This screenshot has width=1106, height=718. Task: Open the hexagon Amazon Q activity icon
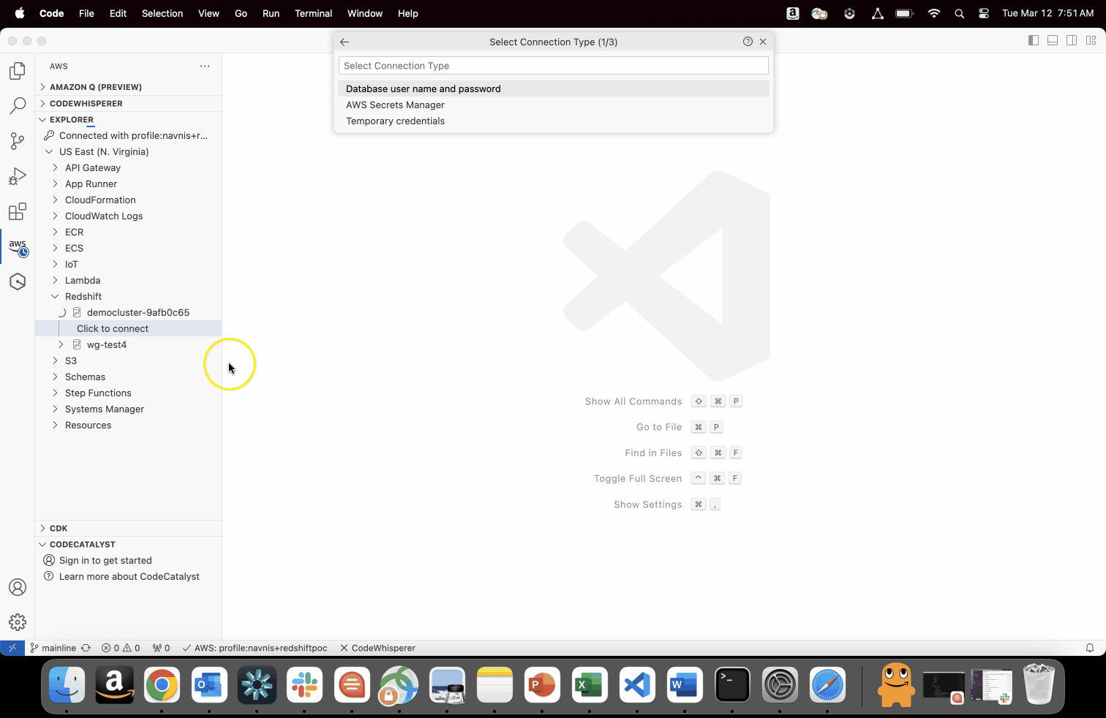tap(18, 281)
